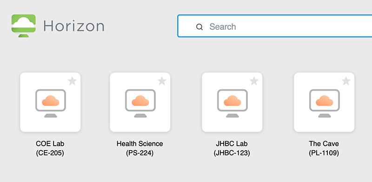Click into the Search field
Image resolution: width=372 pixels, height=182 pixels.
coord(275,26)
